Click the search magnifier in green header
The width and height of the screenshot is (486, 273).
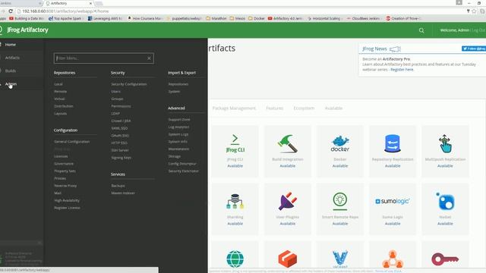pos(421,30)
